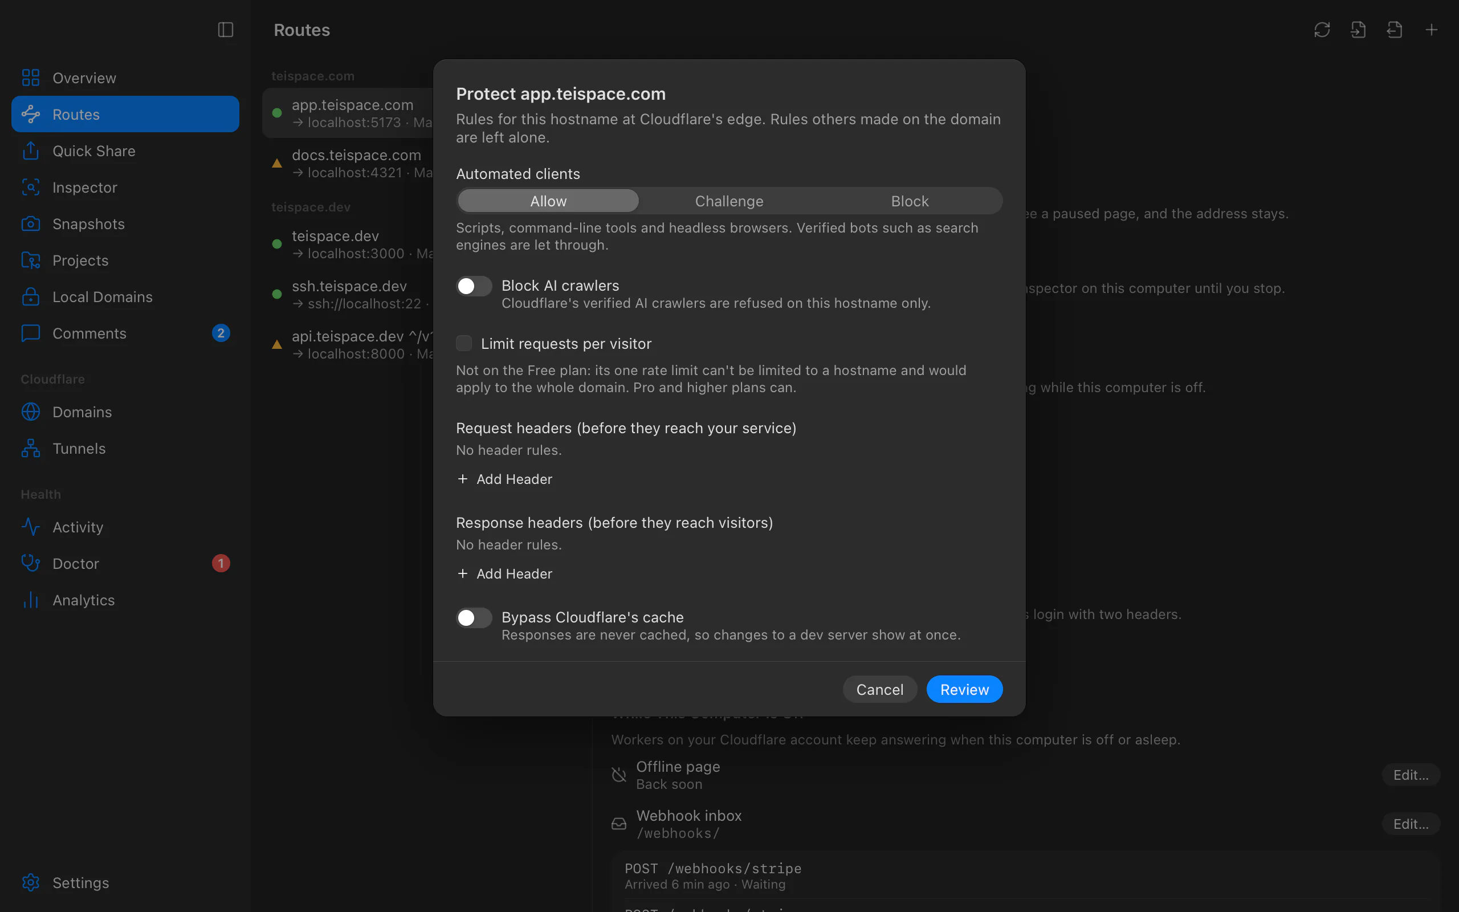This screenshot has width=1459, height=912.
Task: Check Limit requests per visitor
Action: coord(463,343)
